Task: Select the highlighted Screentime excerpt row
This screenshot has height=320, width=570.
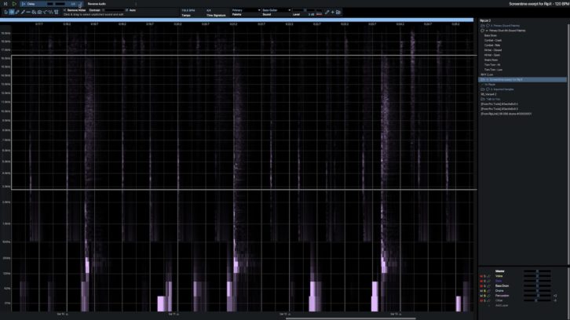Action: click(522, 79)
